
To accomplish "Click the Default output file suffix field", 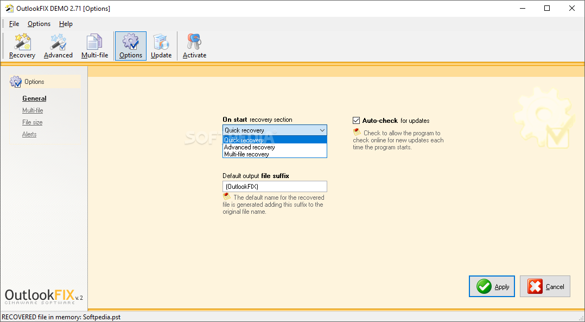I will tap(275, 187).
